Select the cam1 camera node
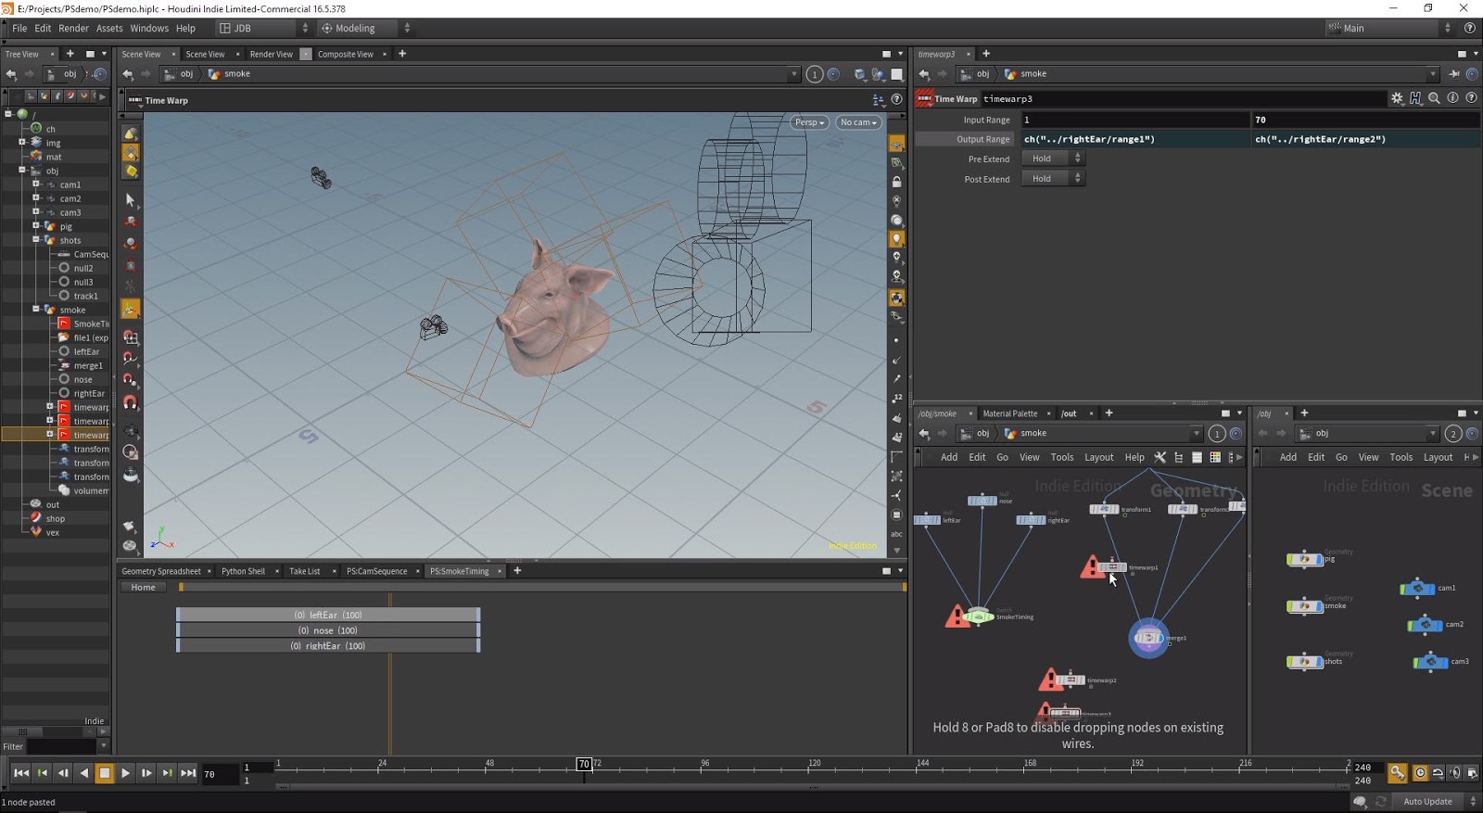This screenshot has height=813, width=1483. [x=1417, y=588]
